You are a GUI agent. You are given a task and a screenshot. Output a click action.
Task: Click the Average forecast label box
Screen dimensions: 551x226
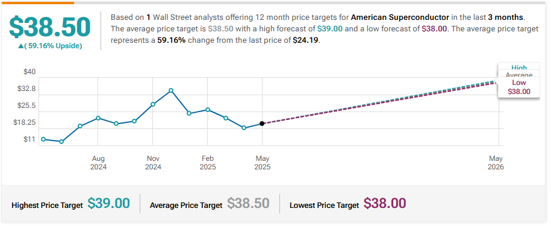[x=518, y=74]
